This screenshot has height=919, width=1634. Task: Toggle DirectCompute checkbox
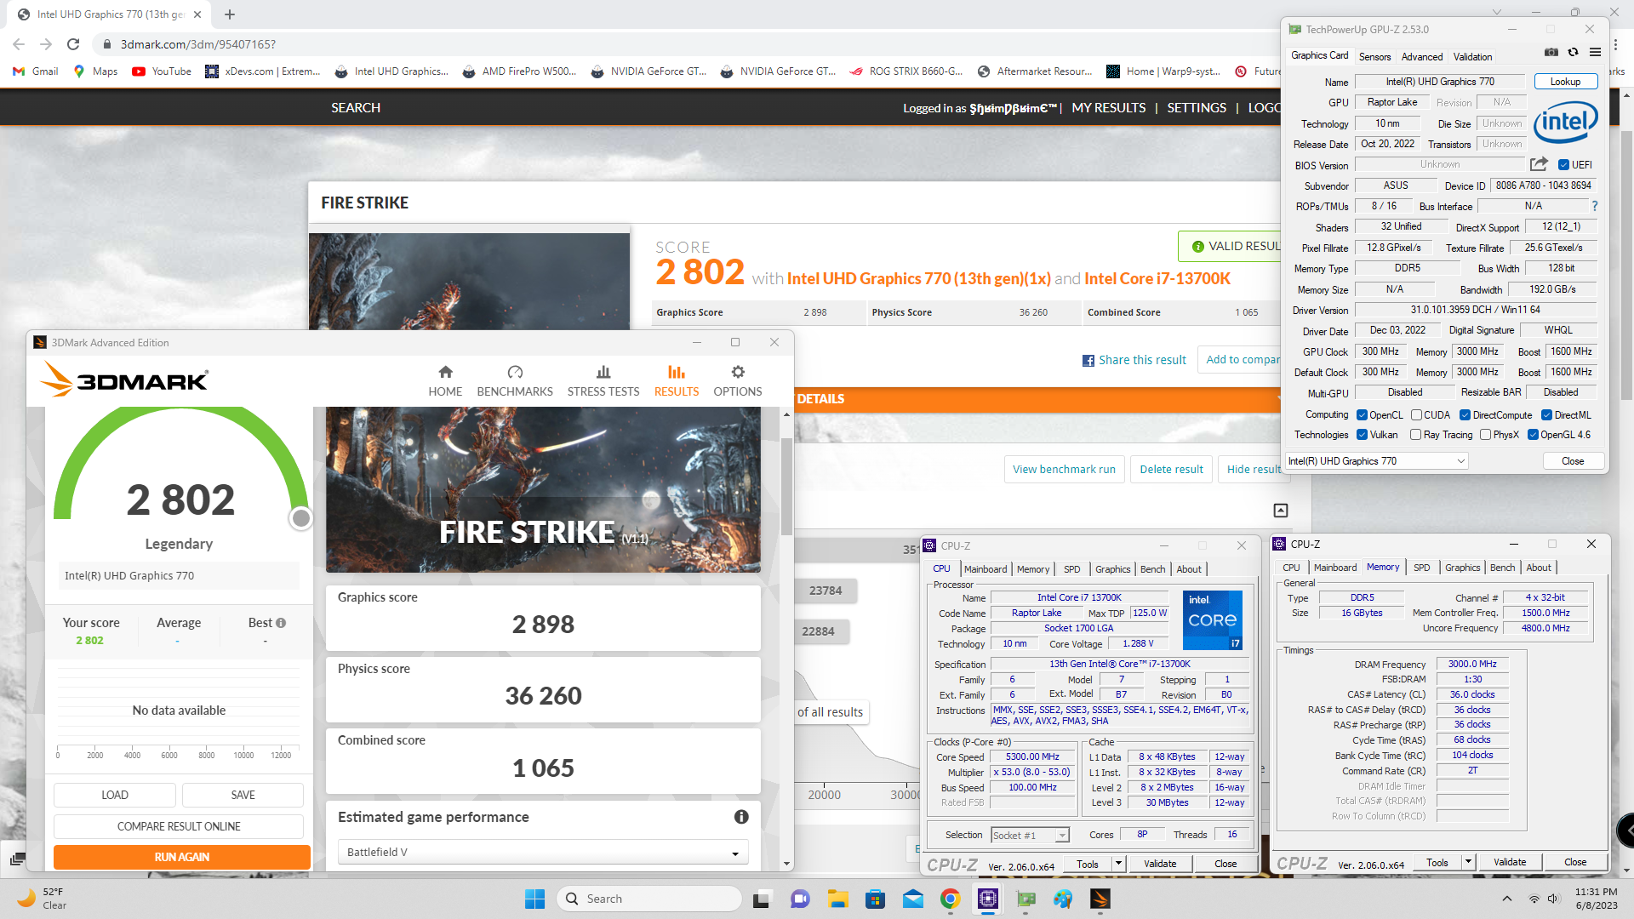pyautogui.click(x=1465, y=415)
